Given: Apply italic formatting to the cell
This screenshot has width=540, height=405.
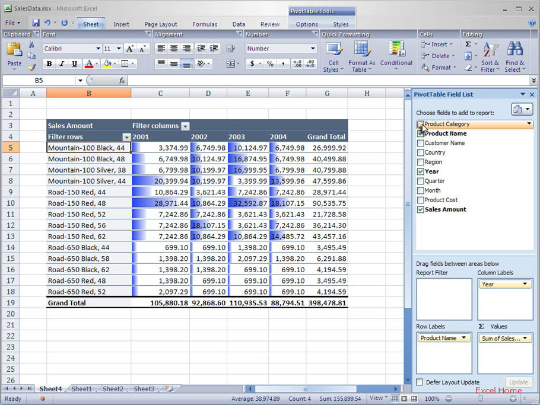Looking at the screenshot, I should click(x=62, y=64).
